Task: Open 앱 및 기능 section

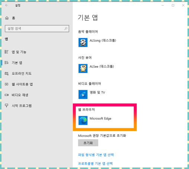Action: 19,52
